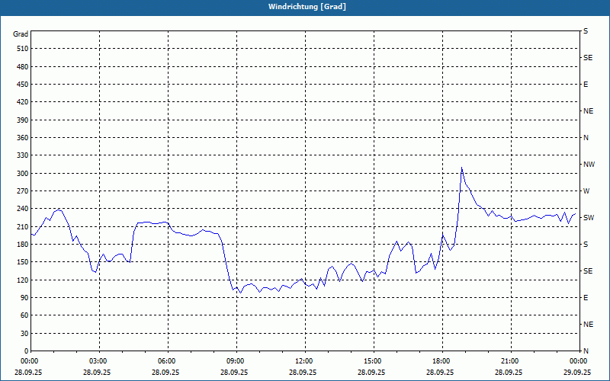The height and width of the screenshot is (381, 610).
Task: Click the "29.09.25" date label
Action: click(577, 372)
